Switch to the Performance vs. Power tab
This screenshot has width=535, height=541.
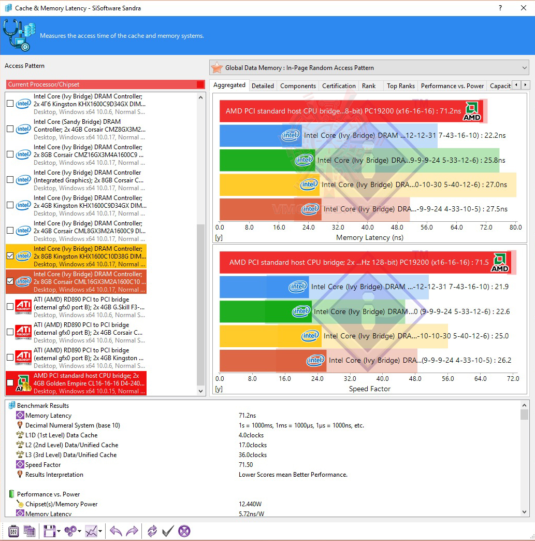pos(452,86)
